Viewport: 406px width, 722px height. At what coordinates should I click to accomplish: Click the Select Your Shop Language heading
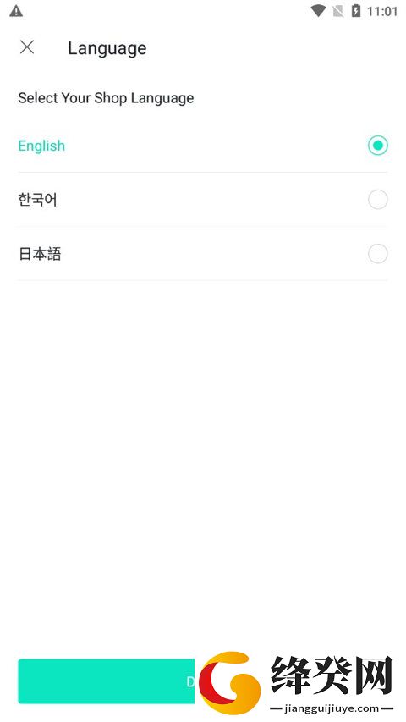click(106, 98)
